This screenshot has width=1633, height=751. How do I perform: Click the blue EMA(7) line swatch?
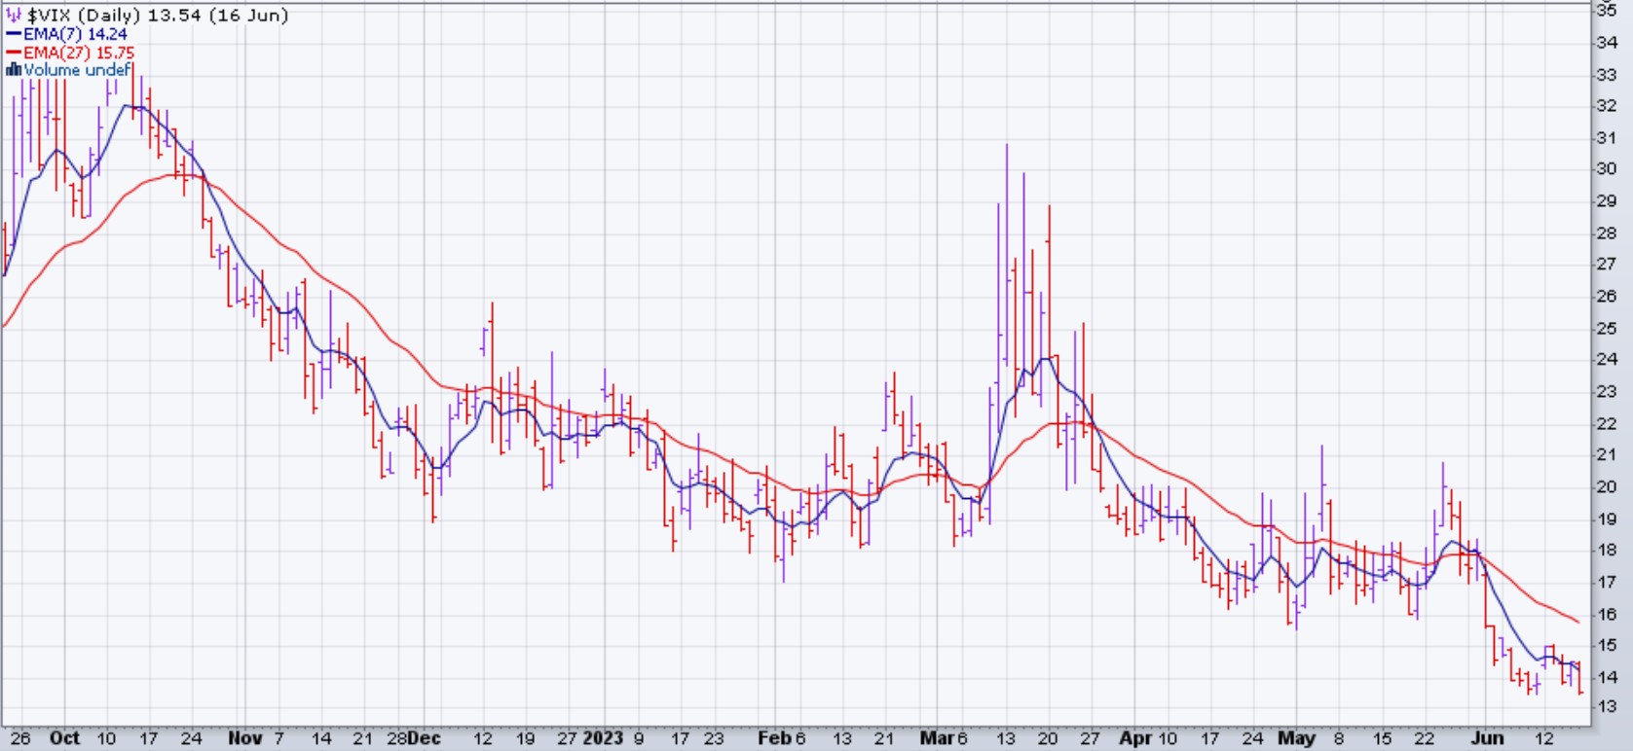coord(14,34)
